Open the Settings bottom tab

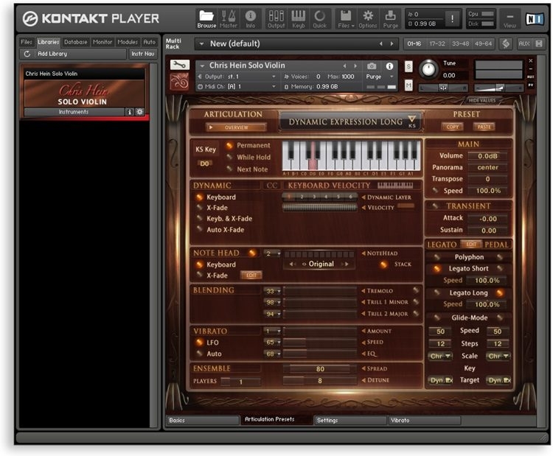(x=350, y=420)
